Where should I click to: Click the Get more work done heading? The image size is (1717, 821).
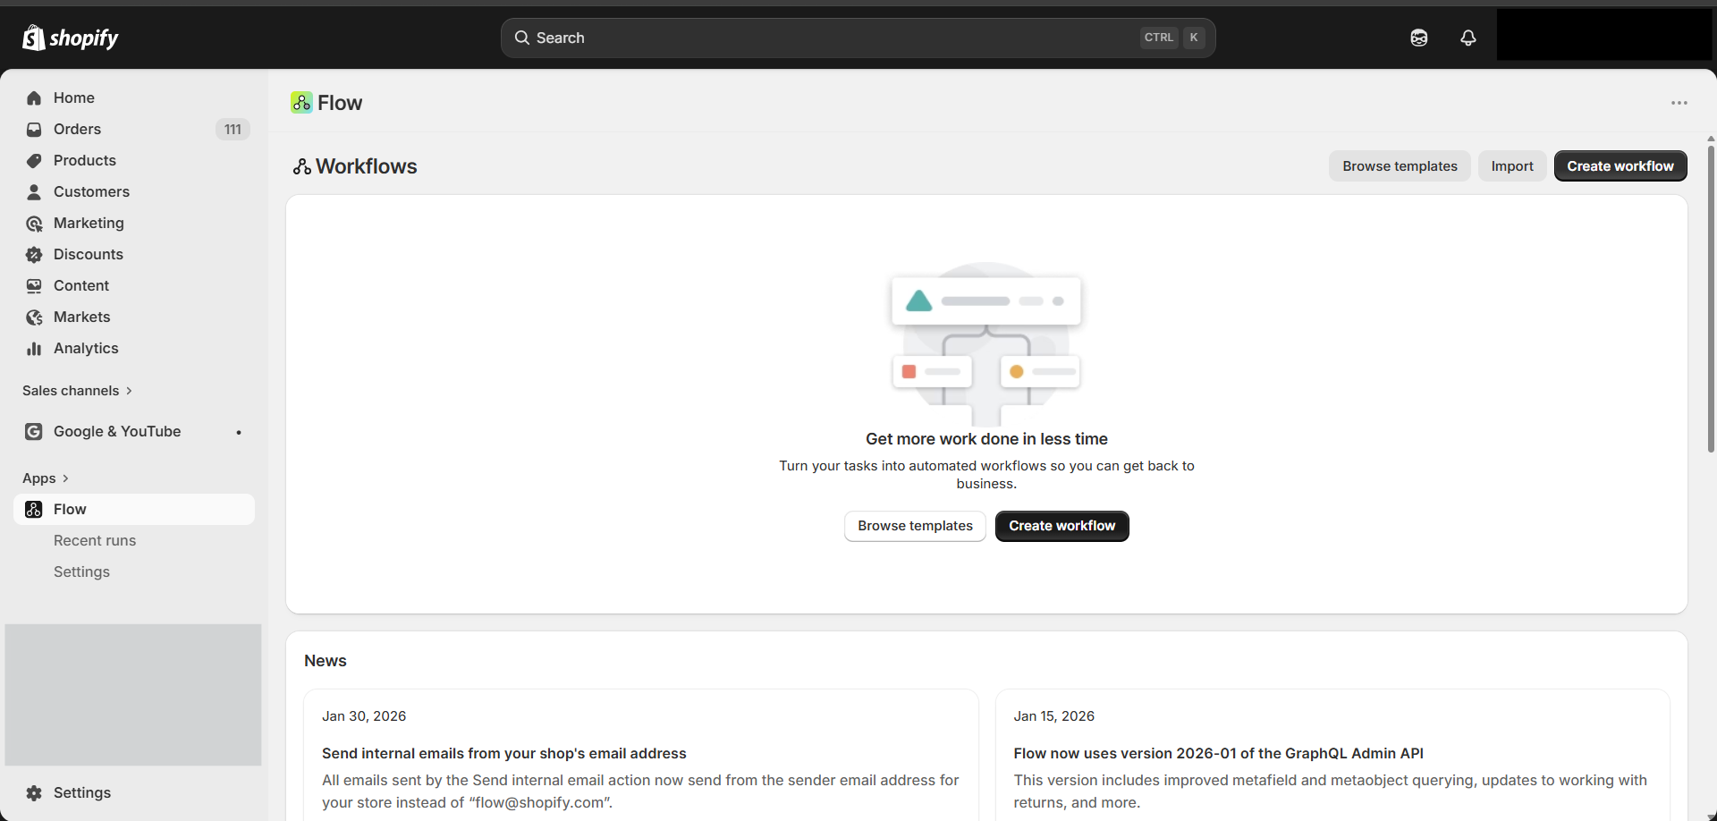pos(986,439)
